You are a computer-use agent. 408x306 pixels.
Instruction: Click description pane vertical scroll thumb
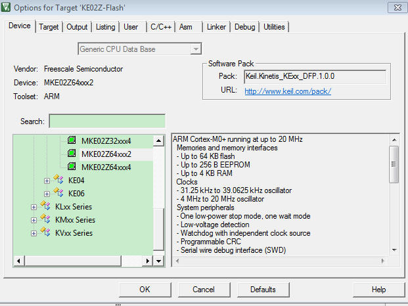(x=394, y=164)
